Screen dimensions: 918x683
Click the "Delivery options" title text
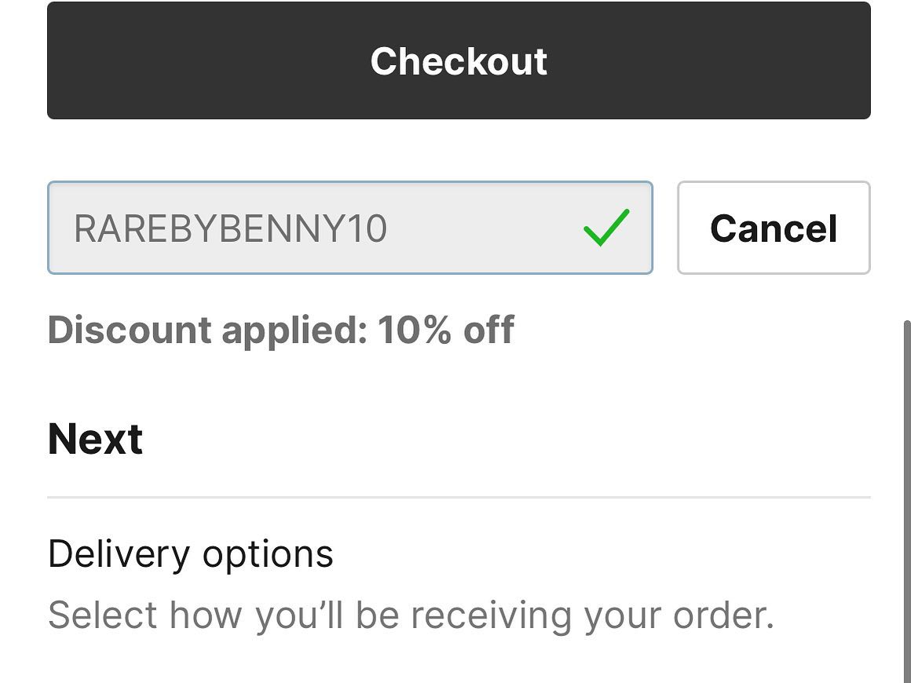(190, 553)
